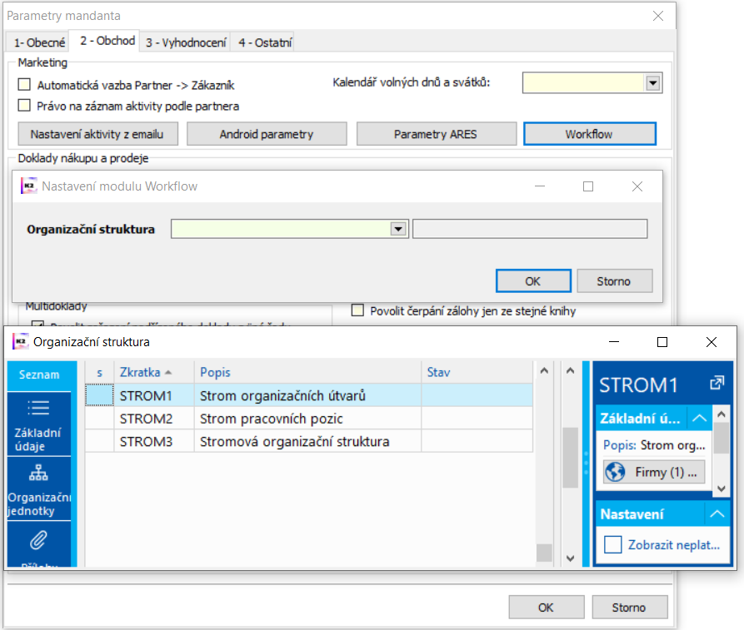Select the STROM3 row
The width and height of the screenshot is (744, 630).
(x=309, y=441)
